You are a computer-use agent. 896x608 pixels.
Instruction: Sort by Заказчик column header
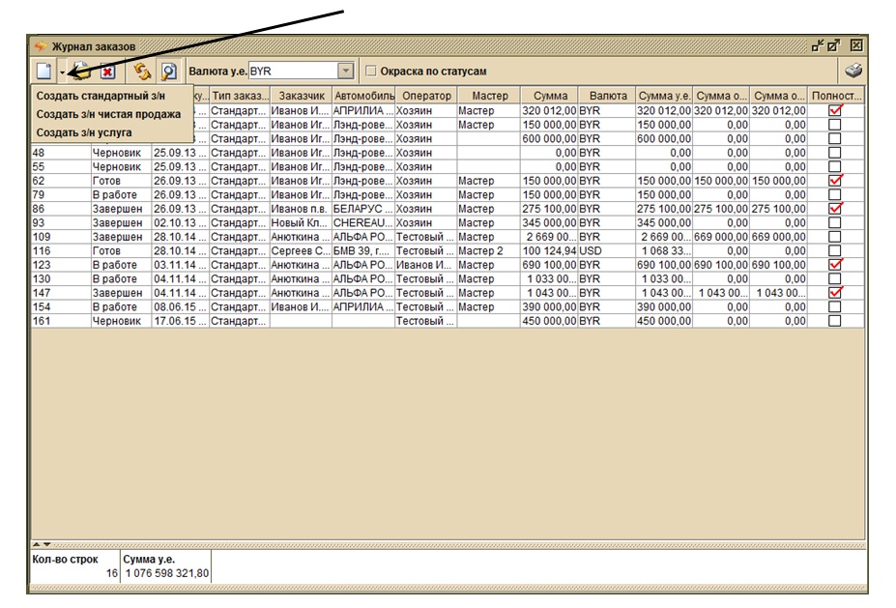tap(302, 96)
